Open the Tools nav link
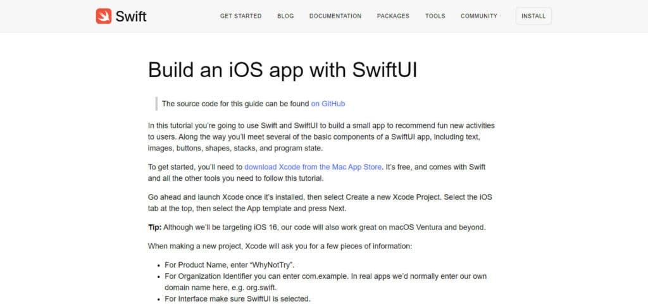This screenshot has width=648, height=306. [435, 16]
